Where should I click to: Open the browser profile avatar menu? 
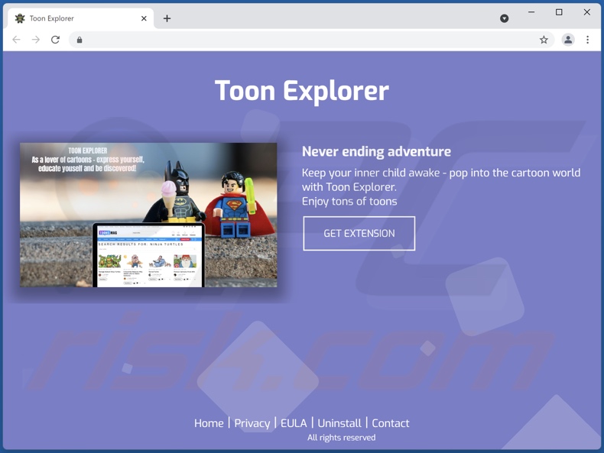(568, 40)
